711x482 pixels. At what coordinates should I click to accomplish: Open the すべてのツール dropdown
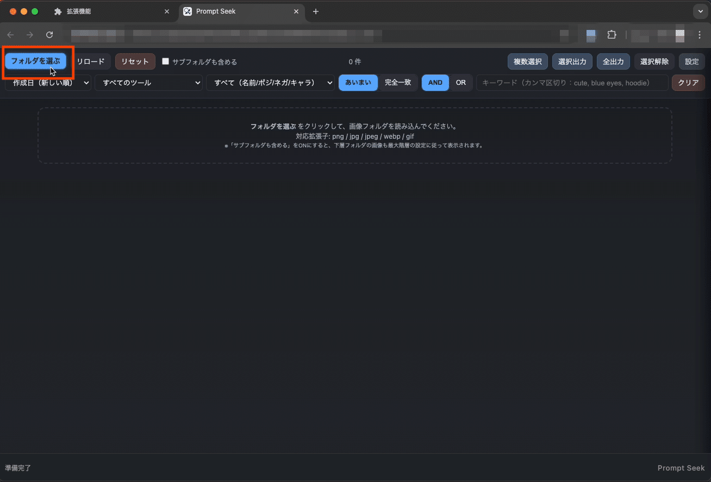(148, 83)
